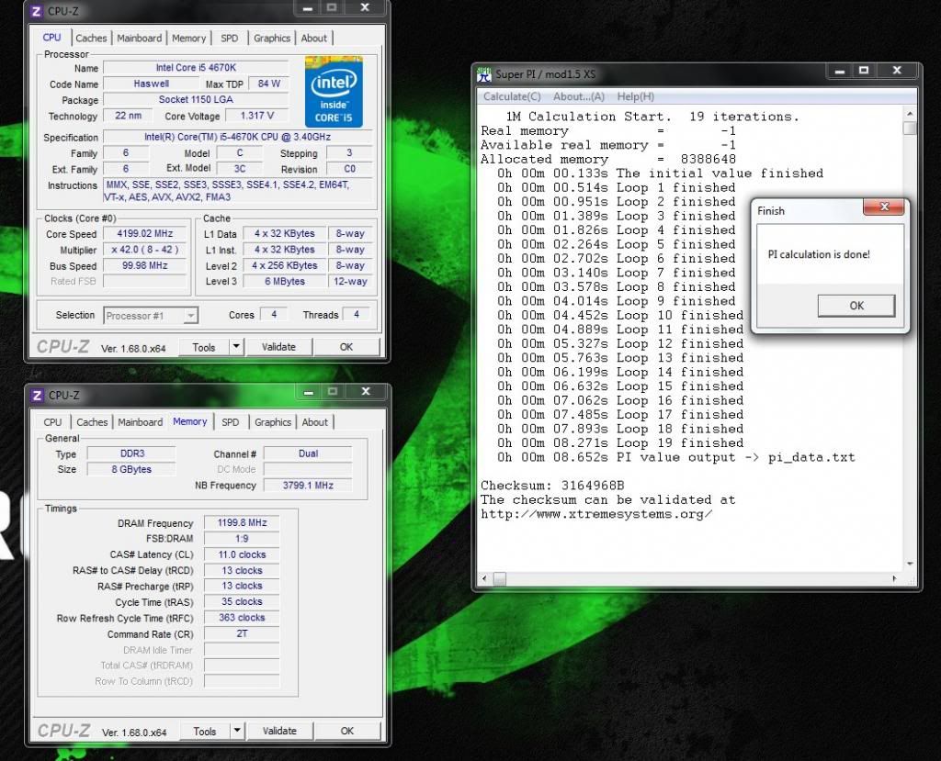941x761 pixels.
Task: Click CPU-Z icon in Memory window title bar
Action: (x=38, y=396)
